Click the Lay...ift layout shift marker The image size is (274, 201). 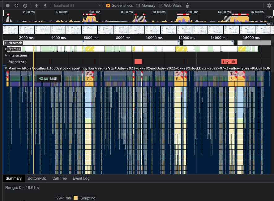pos(229,62)
